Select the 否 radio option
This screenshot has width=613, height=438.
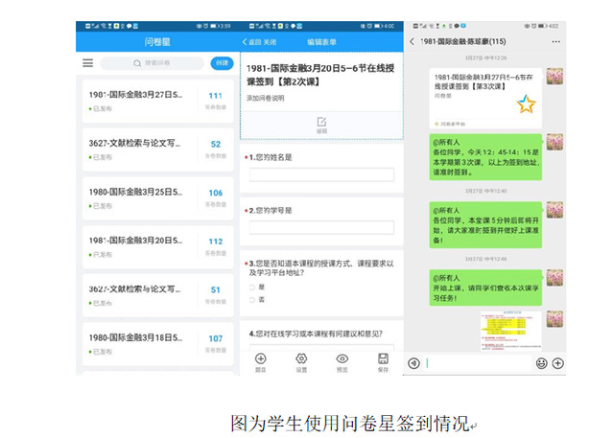251,299
